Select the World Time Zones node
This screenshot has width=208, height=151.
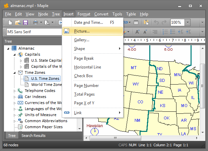(x=46, y=85)
